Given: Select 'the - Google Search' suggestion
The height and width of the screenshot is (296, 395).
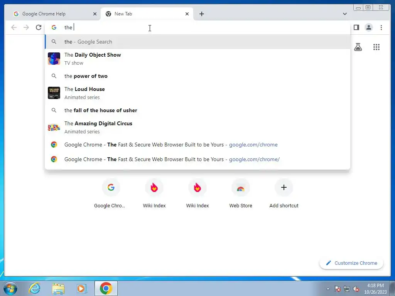Looking at the screenshot, I should pos(197,42).
